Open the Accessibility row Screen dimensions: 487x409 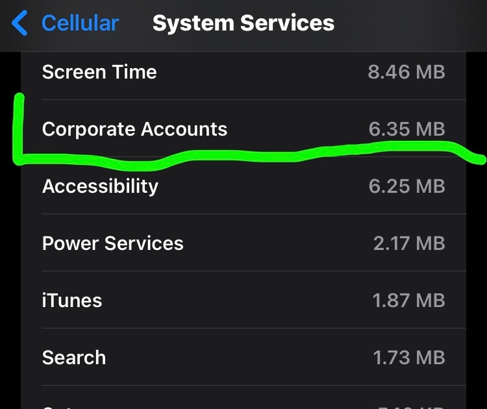[x=100, y=186]
